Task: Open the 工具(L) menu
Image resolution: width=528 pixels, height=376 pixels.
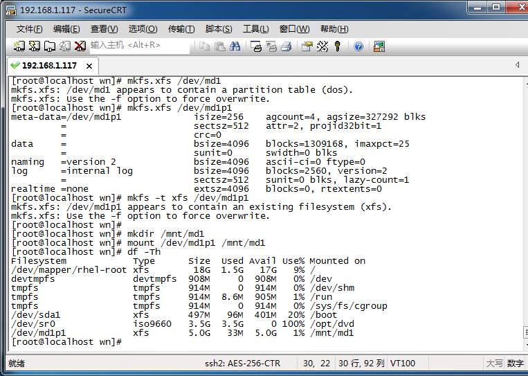Action: point(256,29)
